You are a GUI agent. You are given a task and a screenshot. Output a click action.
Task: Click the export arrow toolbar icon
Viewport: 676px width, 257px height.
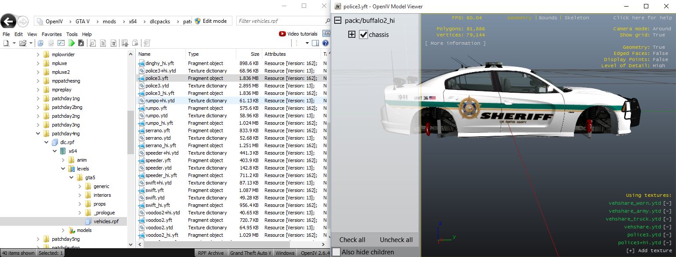pos(136,43)
